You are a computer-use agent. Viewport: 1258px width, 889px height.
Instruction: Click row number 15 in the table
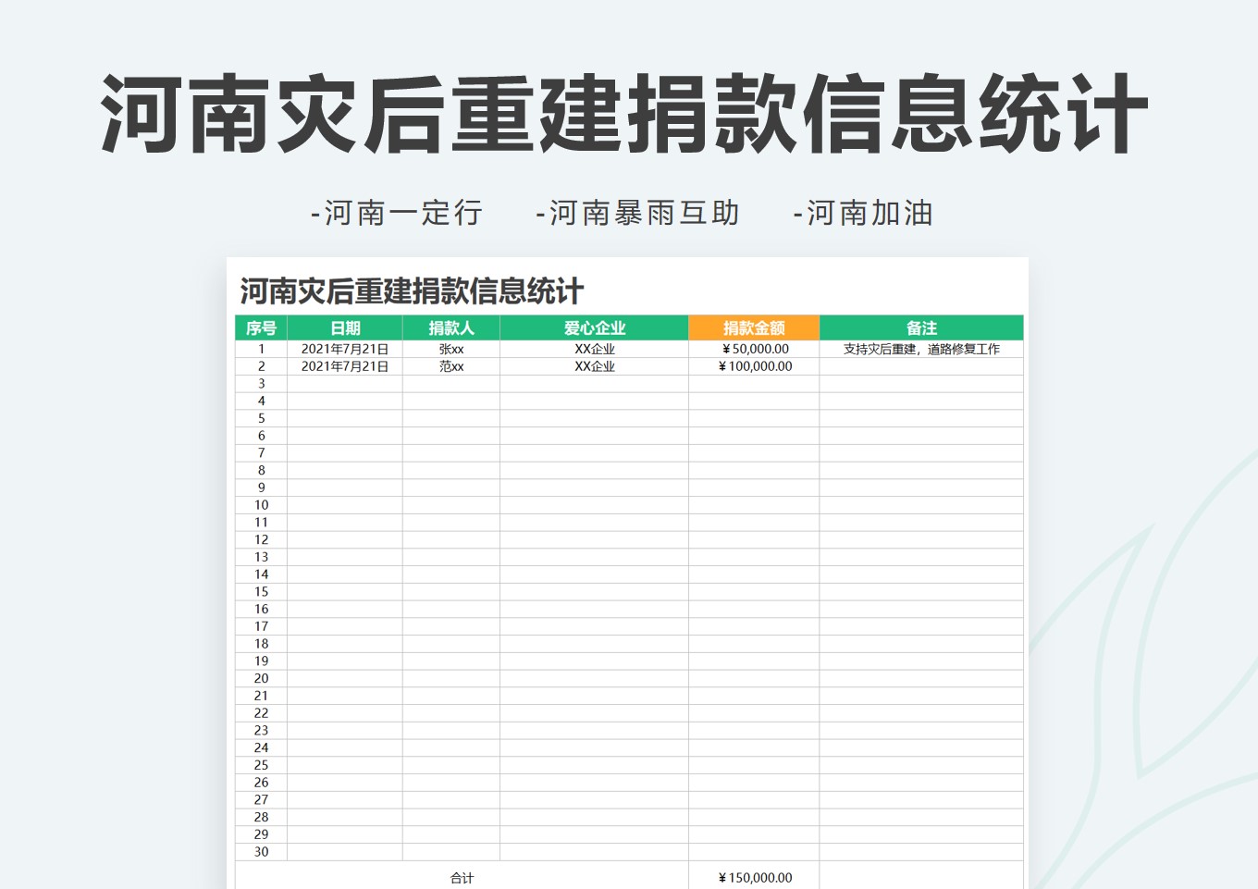[260, 591]
